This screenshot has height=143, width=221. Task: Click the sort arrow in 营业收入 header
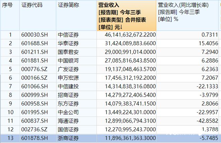121,26
